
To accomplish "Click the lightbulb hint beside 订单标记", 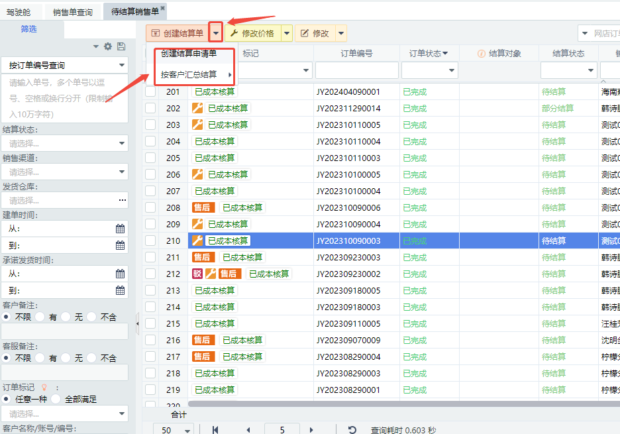I will [x=44, y=387].
